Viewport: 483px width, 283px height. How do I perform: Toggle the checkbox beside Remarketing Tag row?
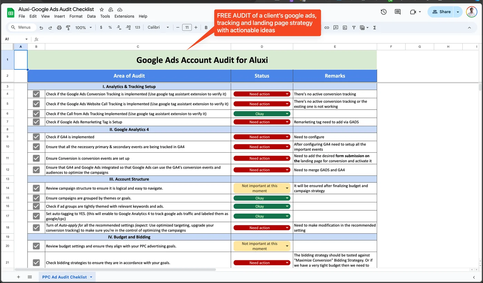click(x=36, y=122)
